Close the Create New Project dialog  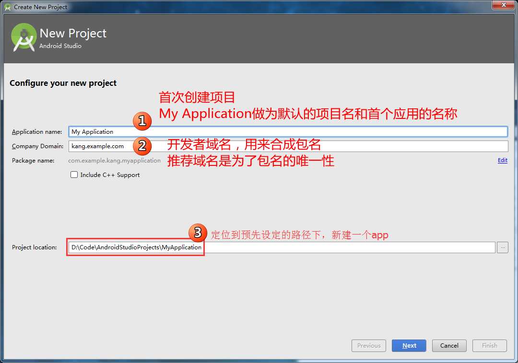click(504, 5)
